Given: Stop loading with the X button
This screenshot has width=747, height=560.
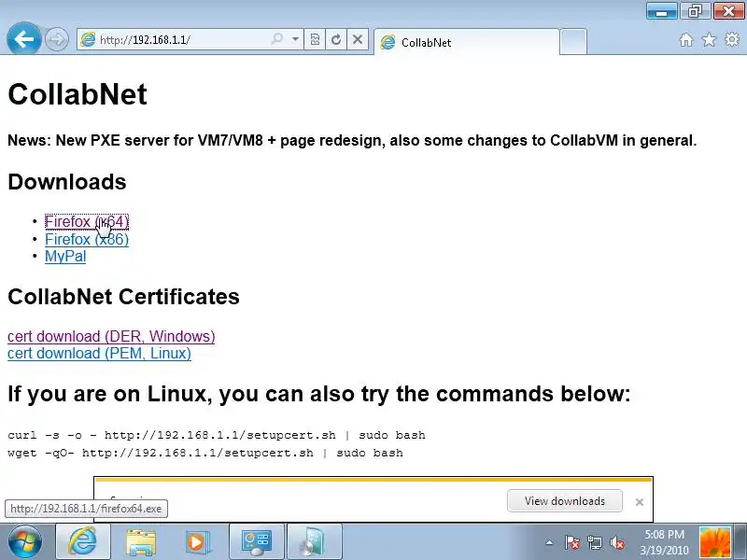Looking at the screenshot, I should point(358,39).
